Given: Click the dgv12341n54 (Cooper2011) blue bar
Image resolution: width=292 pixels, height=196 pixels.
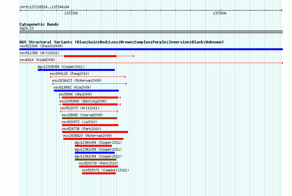Looking at the screenshot, I should click(x=95, y=153).
